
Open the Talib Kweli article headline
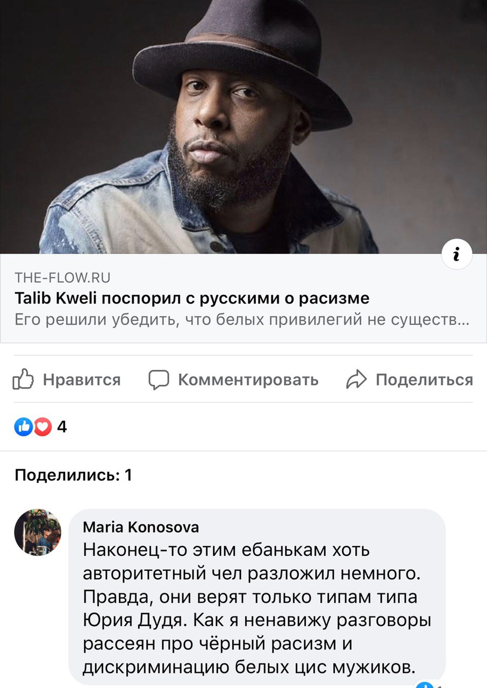pyautogui.click(x=192, y=298)
